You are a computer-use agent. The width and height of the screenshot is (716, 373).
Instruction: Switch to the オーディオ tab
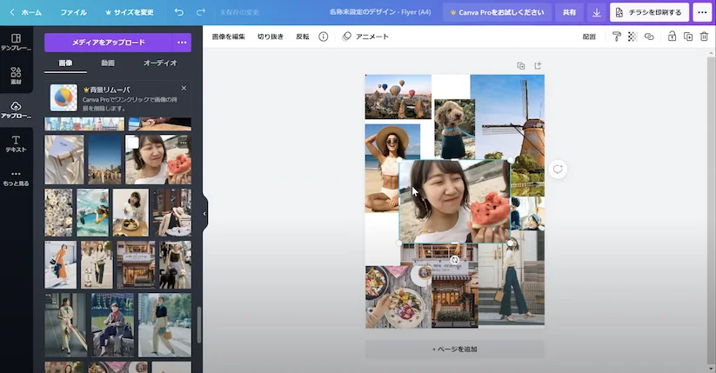coord(160,63)
